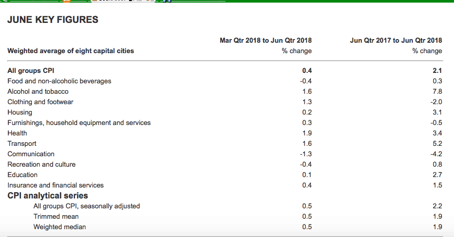Select the Health row label
The image size is (454, 237).
click(x=17, y=133)
